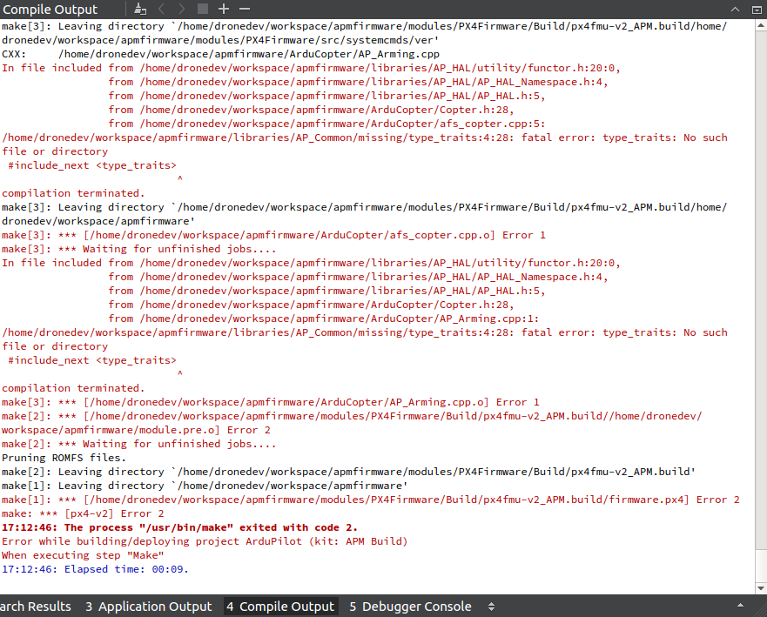Click the 'make[3]: *** Waiting for unfinished jobs' line
Screen dimensions: 767x617
coord(139,250)
